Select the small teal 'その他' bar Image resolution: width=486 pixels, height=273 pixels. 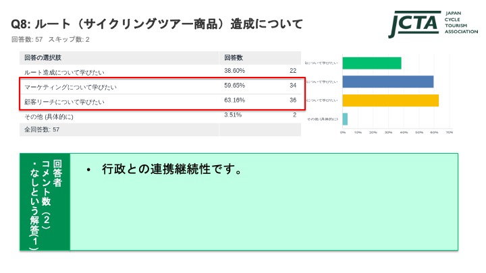345,119
